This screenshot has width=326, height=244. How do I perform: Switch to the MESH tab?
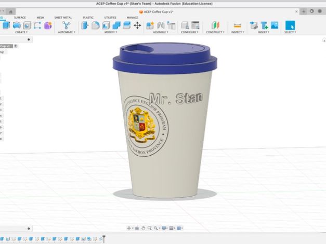coord(40,18)
